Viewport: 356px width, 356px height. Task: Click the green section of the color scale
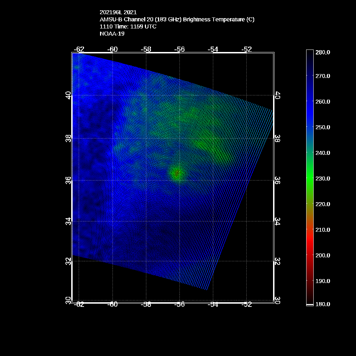(310, 178)
